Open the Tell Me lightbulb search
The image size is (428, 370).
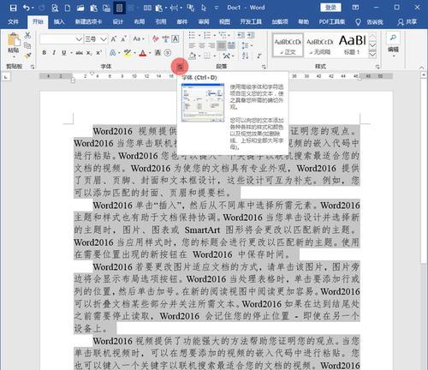point(358,22)
